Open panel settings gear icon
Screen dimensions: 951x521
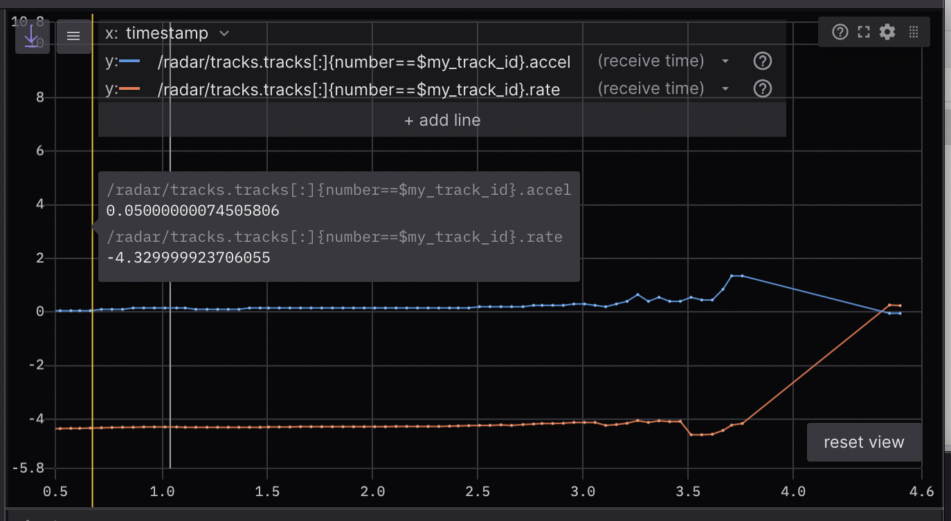[887, 32]
